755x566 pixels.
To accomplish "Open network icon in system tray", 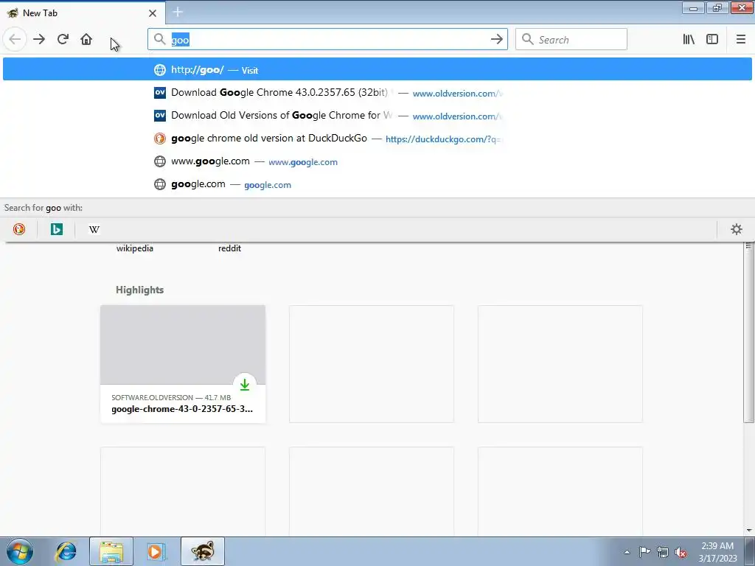I will coord(663,552).
